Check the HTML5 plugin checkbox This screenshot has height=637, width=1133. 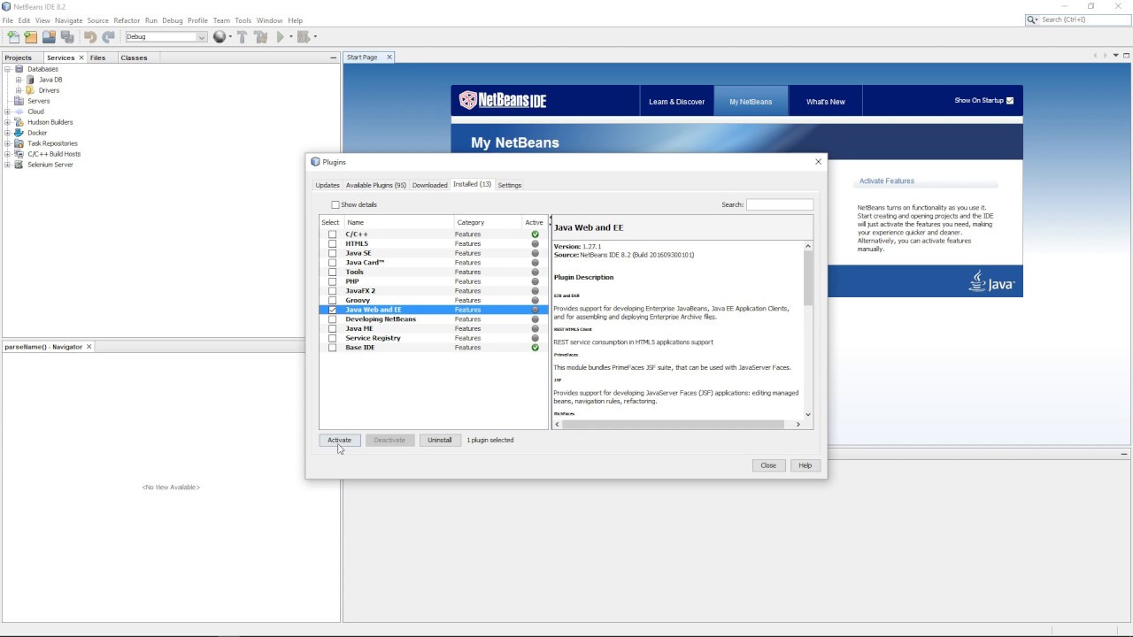click(x=333, y=244)
